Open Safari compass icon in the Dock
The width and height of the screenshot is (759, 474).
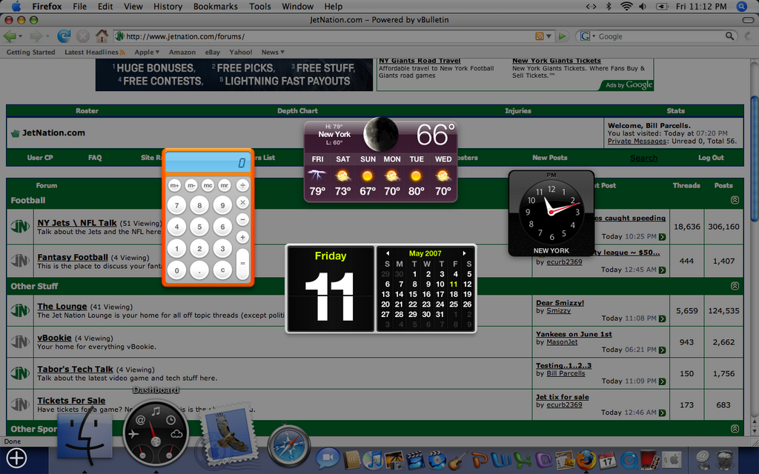(289, 446)
